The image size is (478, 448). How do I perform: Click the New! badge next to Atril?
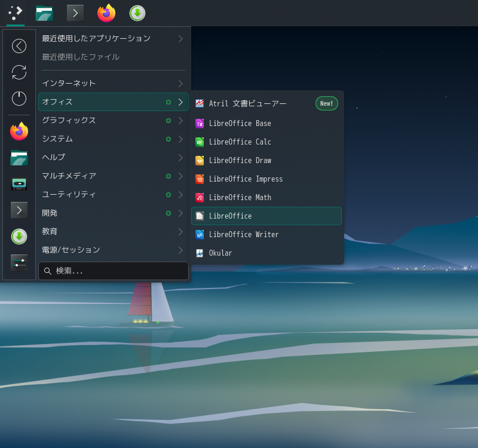[326, 103]
